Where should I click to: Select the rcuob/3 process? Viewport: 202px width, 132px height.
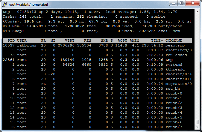click(174, 108)
